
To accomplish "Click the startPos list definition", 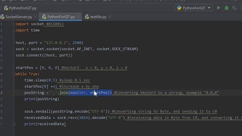I will point(37,68).
